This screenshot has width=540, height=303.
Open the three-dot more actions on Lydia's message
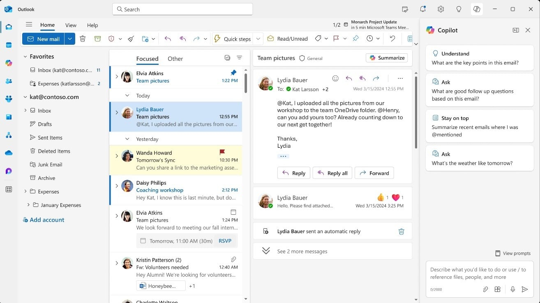click(400, 78)
